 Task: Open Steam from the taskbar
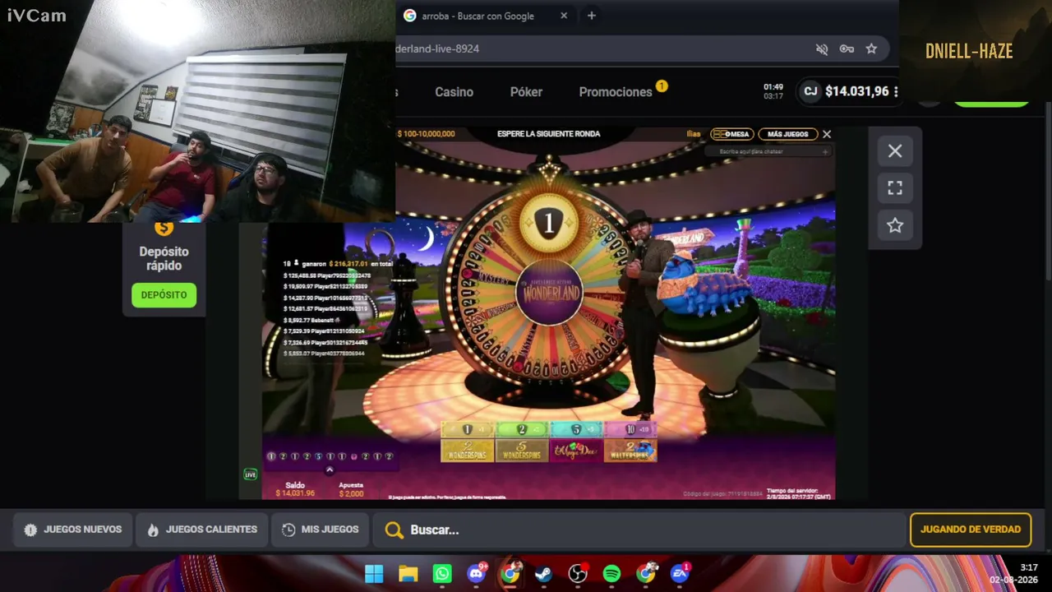point(543,573)
